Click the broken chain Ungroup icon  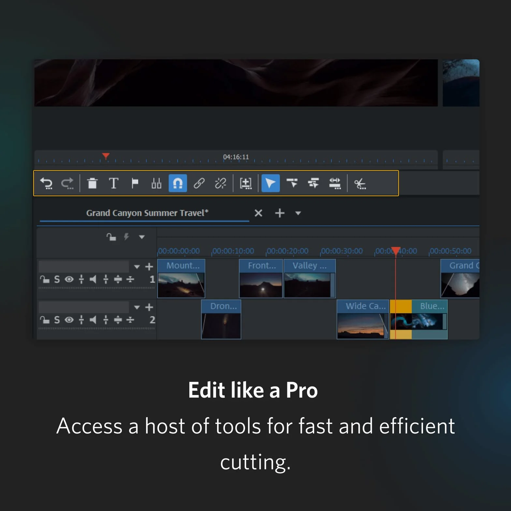[x=220, y=183]
